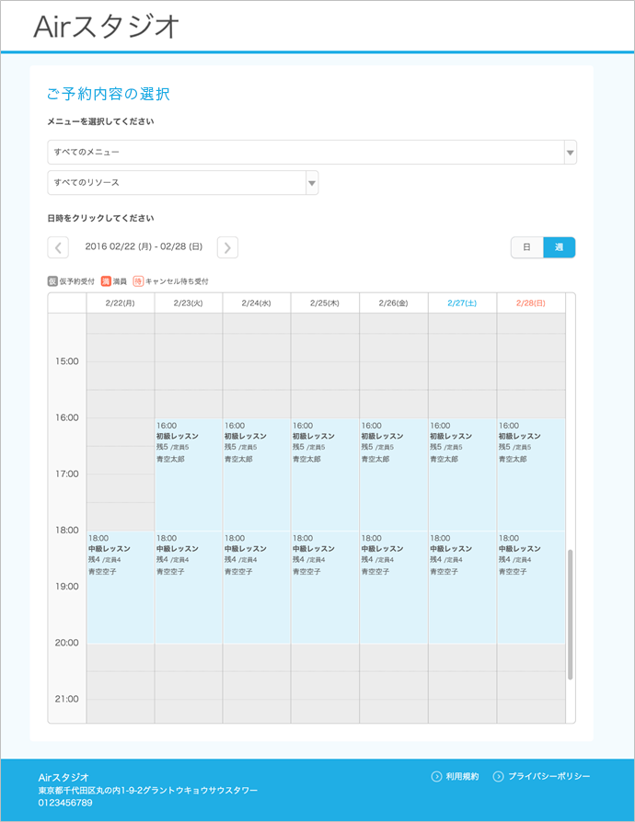This screenshot has height=822, width=635.
Task: Book 18:00 中級レッスン on 2/27(土)
Action: tap(462, 588)
